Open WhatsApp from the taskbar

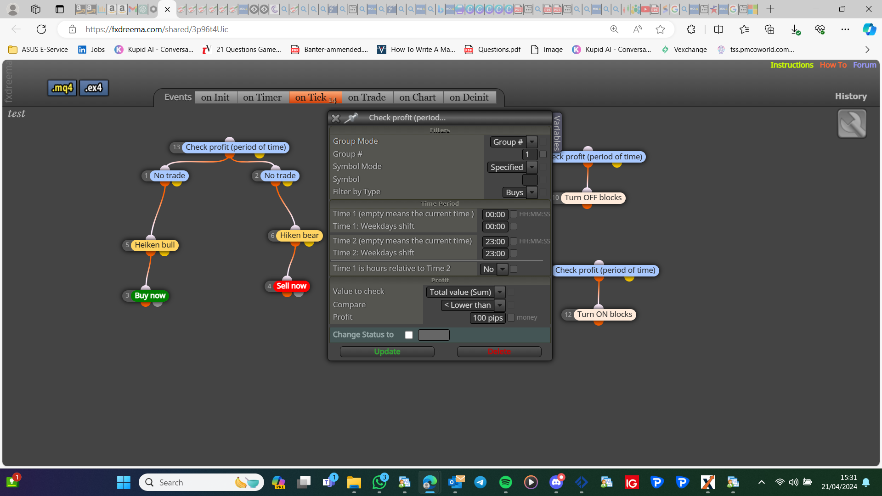pyautogui.click(x=379, y=482)
